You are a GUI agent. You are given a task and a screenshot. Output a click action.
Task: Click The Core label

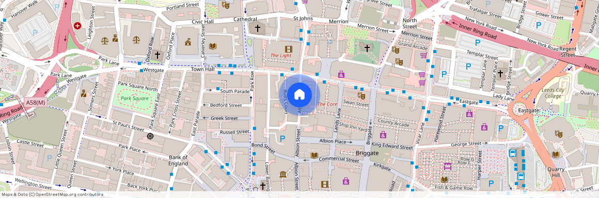pos(327,104)
